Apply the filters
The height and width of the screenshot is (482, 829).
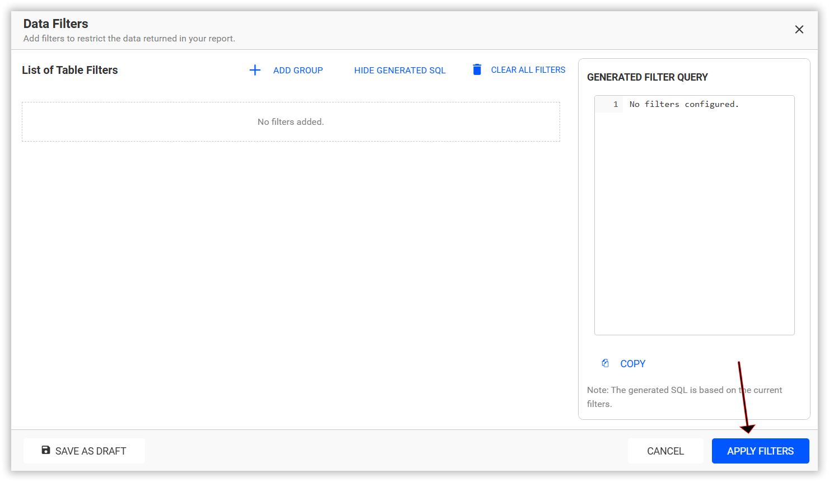pyautogui.click(x=761, y=451)
